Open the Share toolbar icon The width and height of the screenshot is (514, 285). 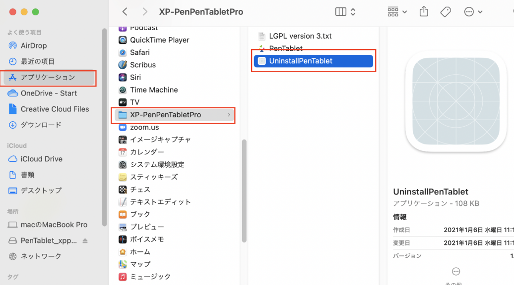tap(424, 11)
